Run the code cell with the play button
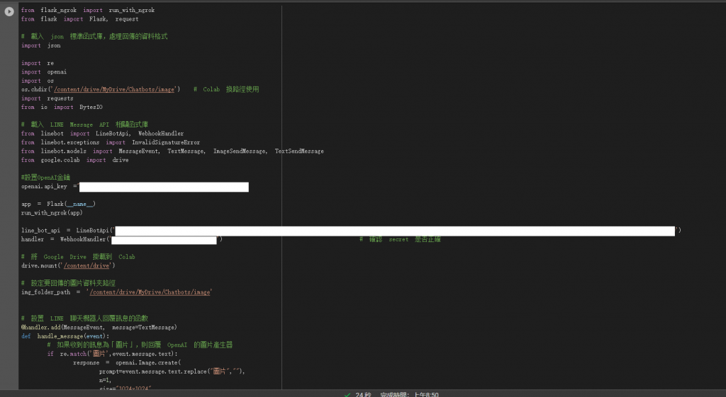The image size is (726, 397). click(9, 11)
